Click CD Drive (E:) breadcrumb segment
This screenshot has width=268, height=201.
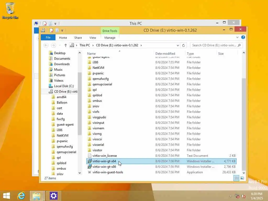117,45
